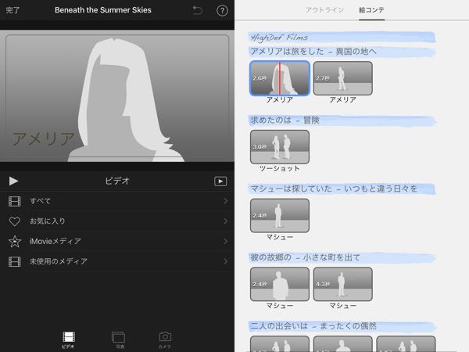The height and width of the screenshot is (352, 469).
Task: Edit title アメリアは旅をした – 異国の地へ
Action: point(342,52)
